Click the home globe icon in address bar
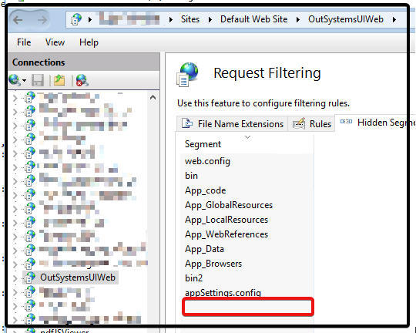The height and width of the screenshot is (333, 416). [x=75, y=19]
